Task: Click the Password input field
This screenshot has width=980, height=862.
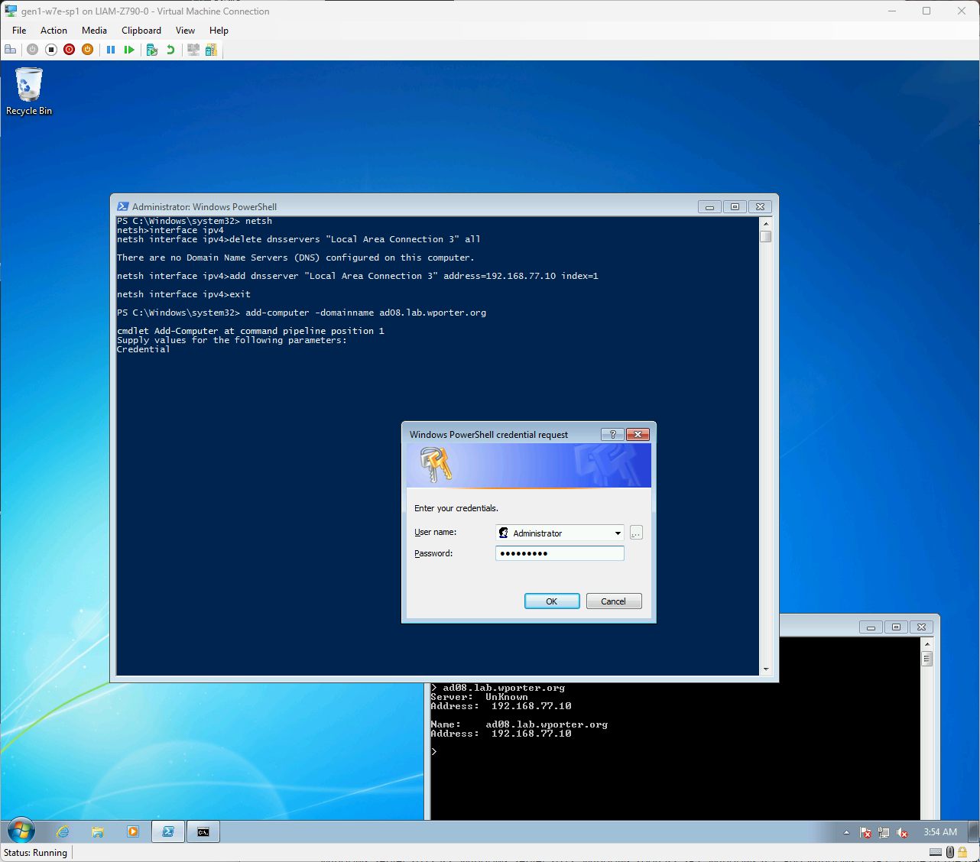Action: [560, 553]
